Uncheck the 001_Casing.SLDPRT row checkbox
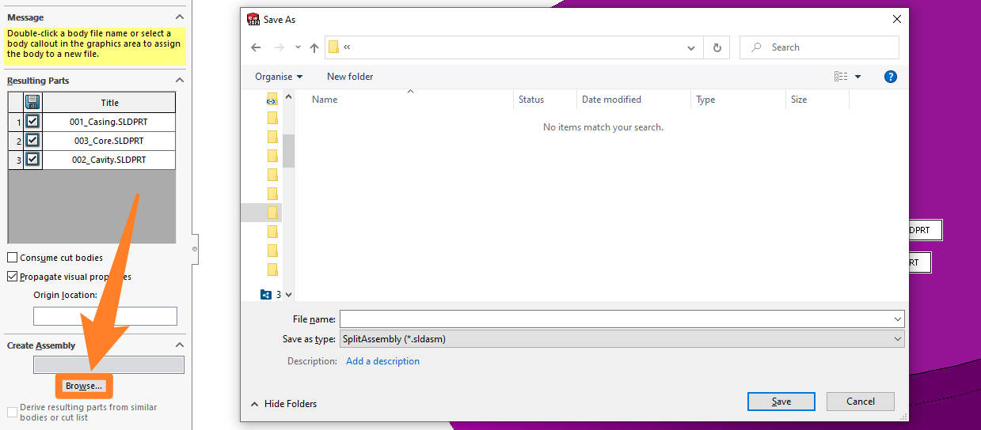The image size is (981, 430). pyautogui.click(x=32, y=122)
